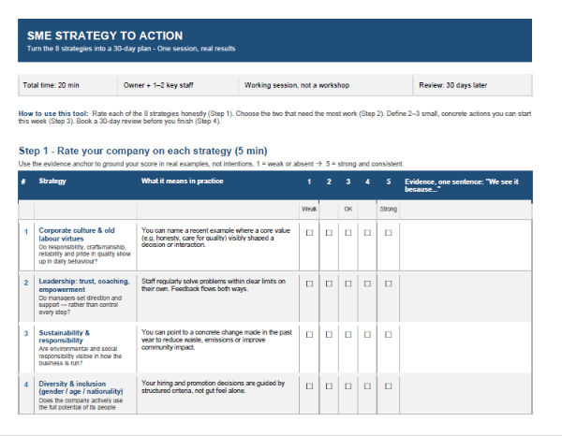Click the Leadership row evidence cell

point(466,297)
